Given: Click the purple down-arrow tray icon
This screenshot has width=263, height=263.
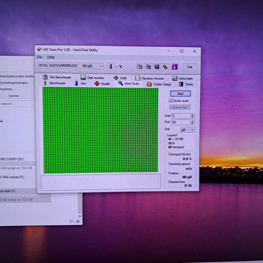Looking at the screenshot, I should click(x=174, y=67).
